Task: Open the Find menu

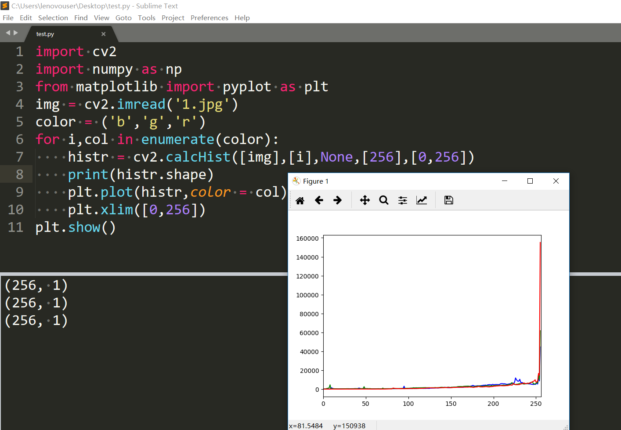Action: (x=81, y=18)
